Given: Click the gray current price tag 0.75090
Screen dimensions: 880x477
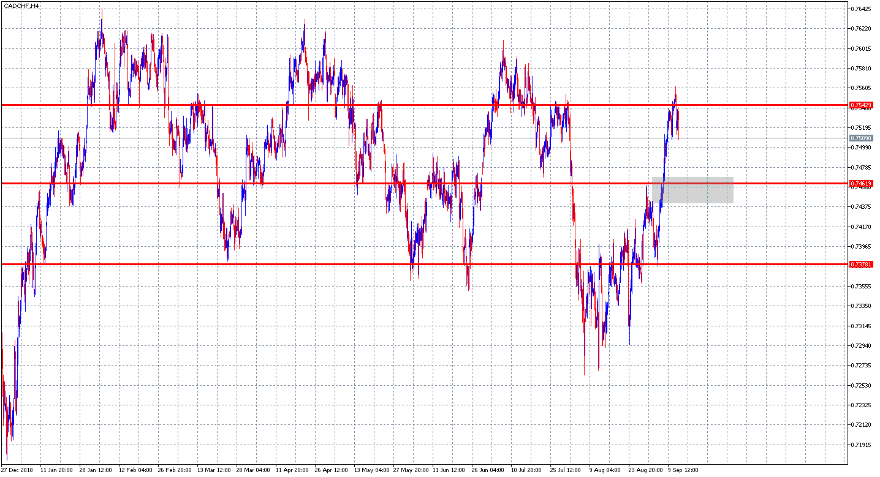Looking at the screenshot, I should [x=861, y=138].
